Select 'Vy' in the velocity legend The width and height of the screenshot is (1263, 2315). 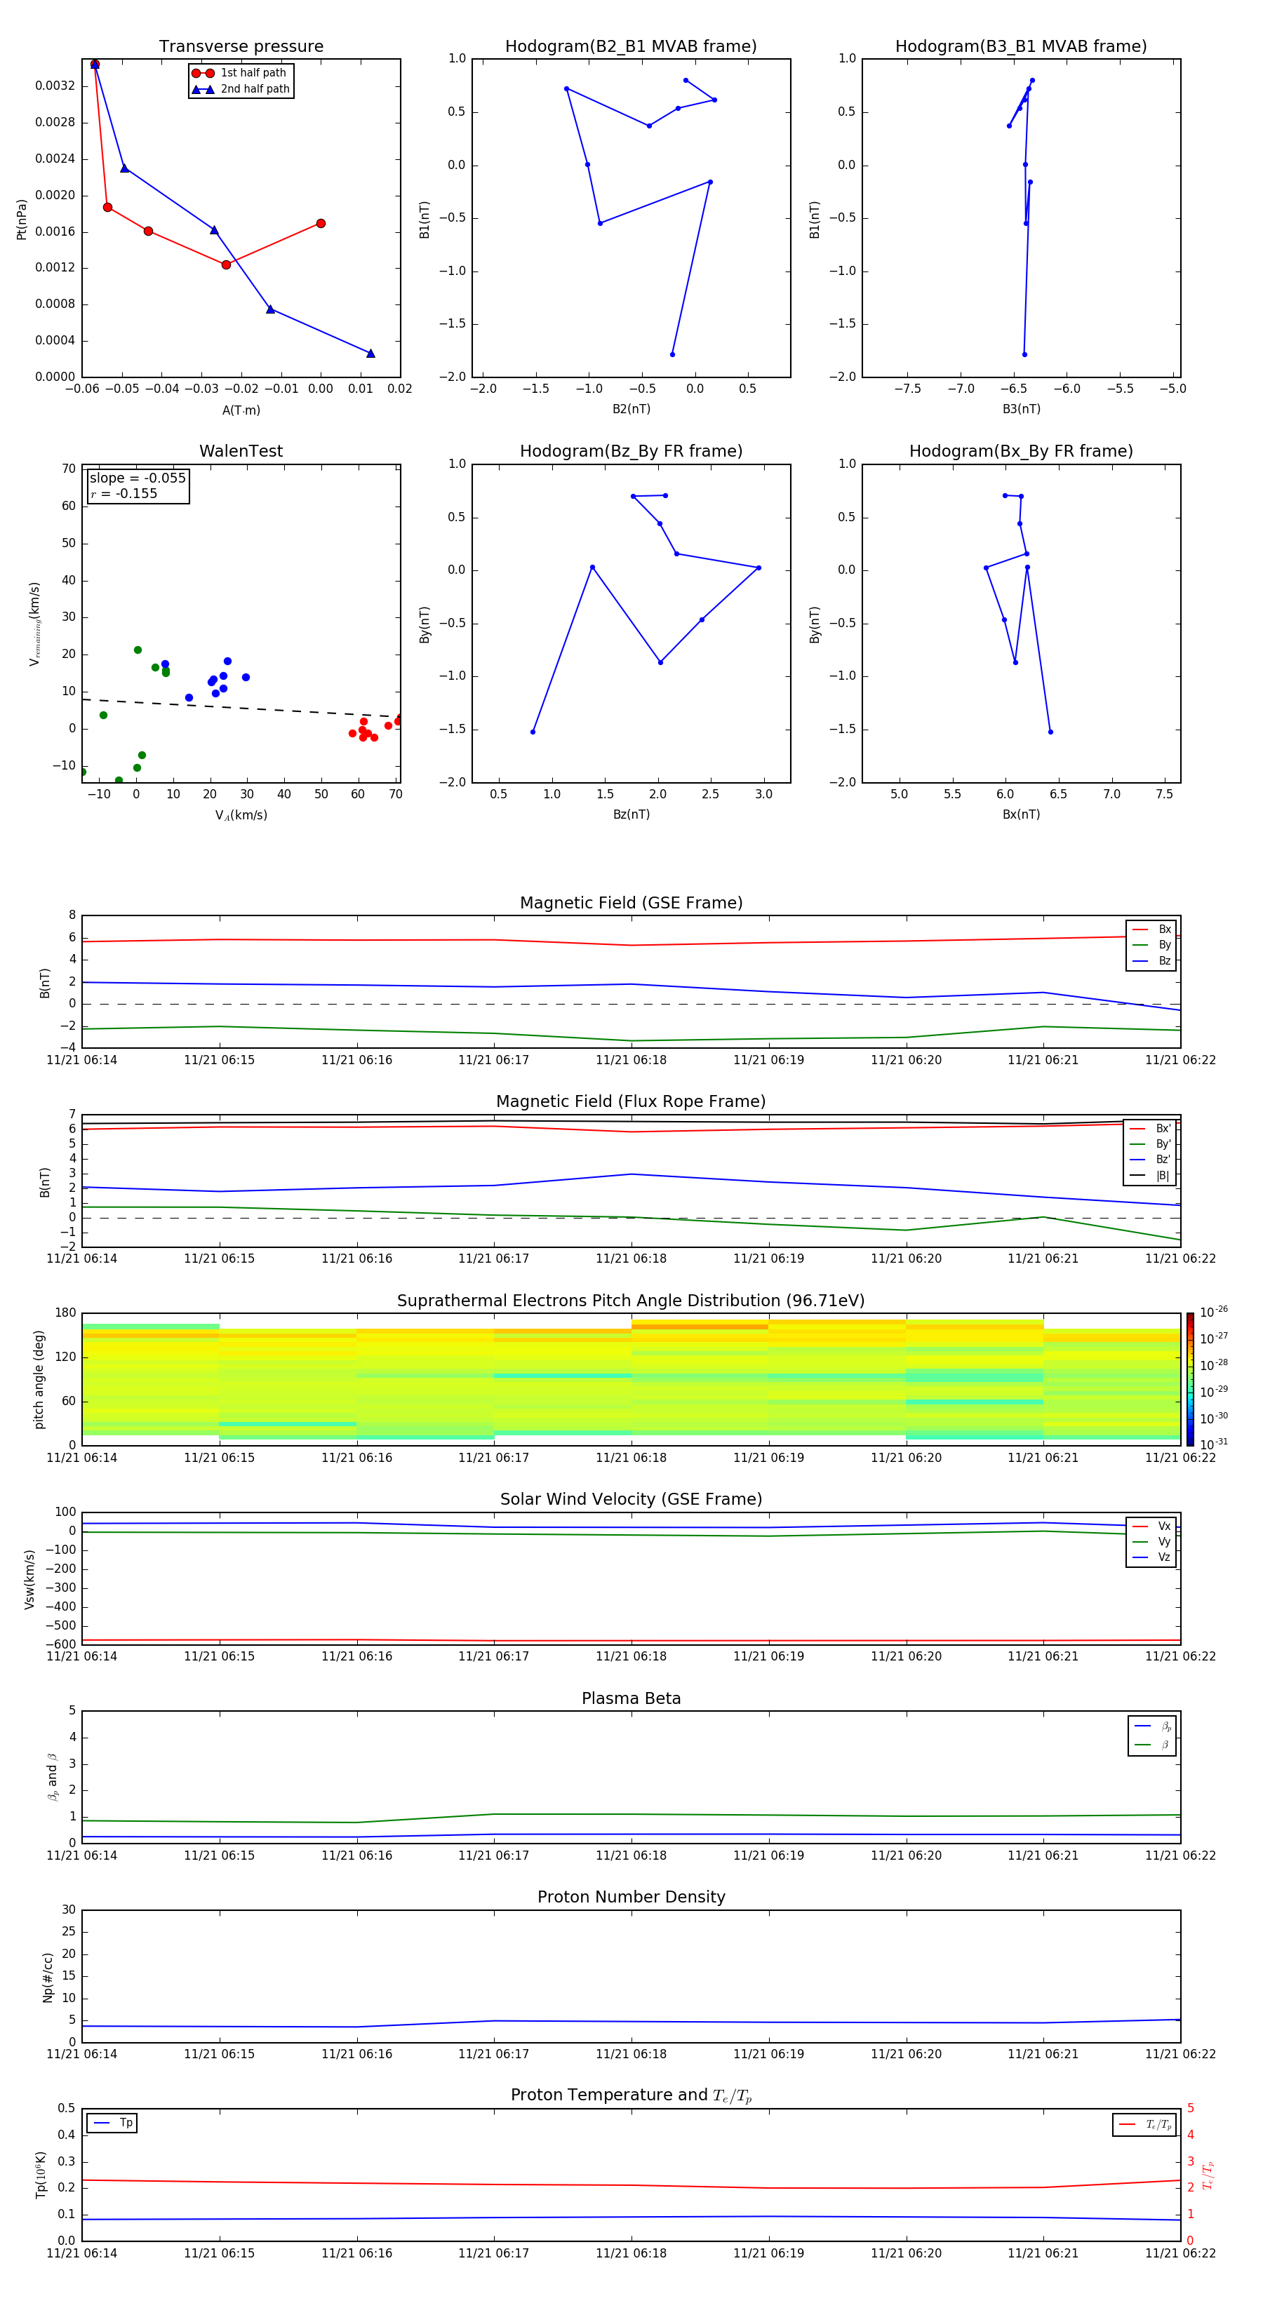pyautogui.click(x=1151, y=1541)
